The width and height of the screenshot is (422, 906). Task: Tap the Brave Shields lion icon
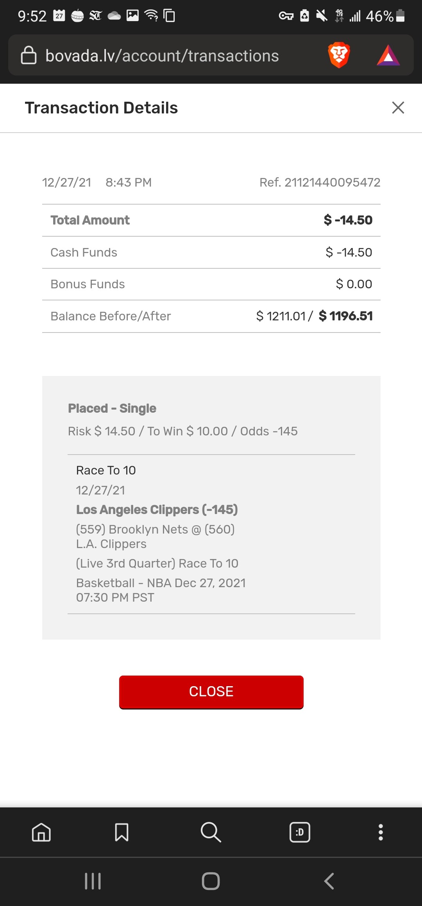(x=339, y=55)
